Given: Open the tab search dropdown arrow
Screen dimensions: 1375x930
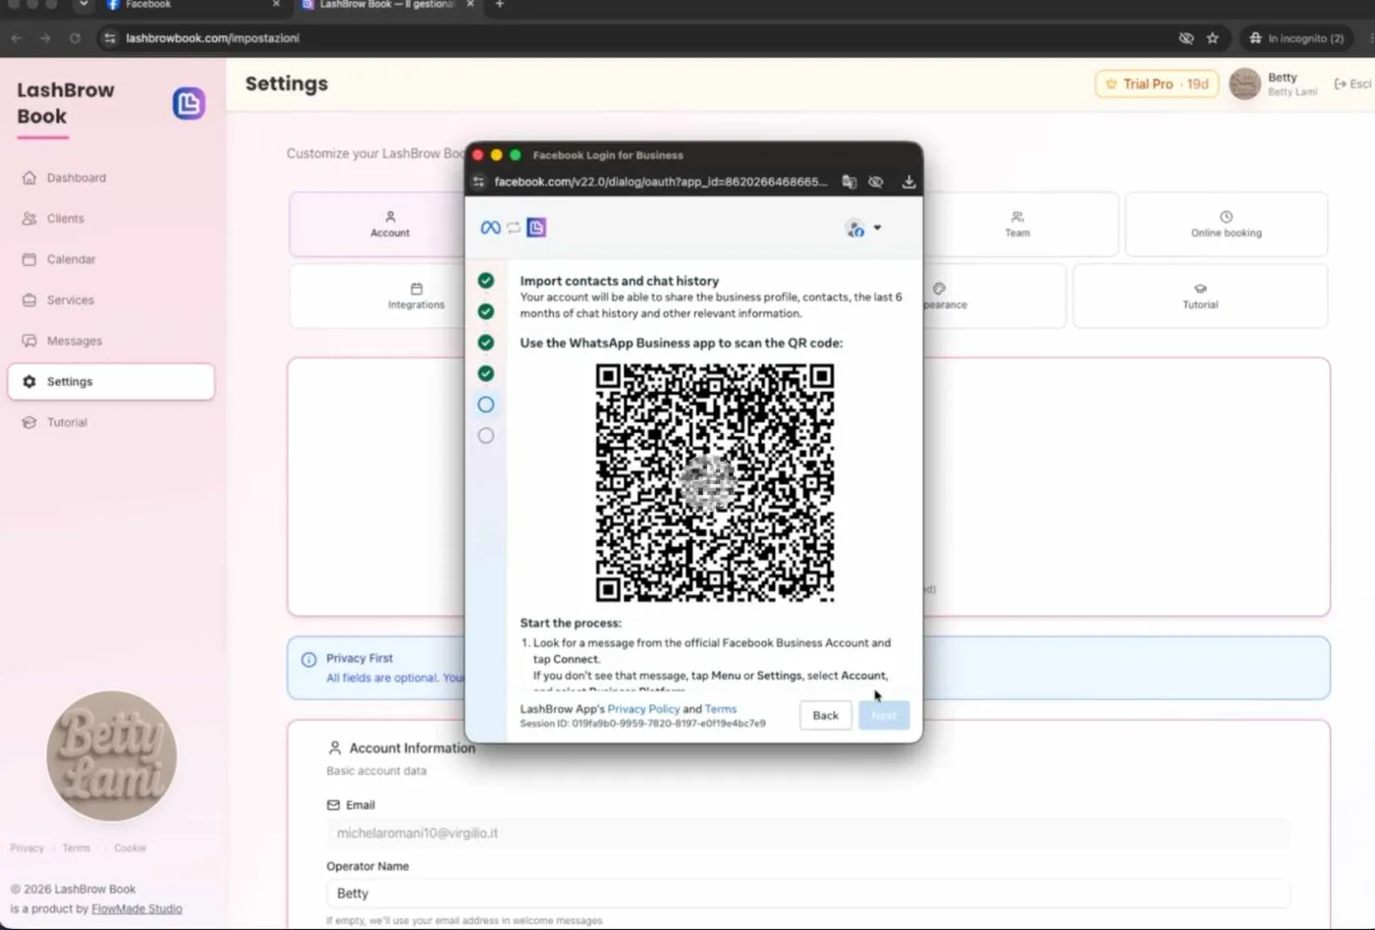Looking at the screenshot, I should click(83, 5).
